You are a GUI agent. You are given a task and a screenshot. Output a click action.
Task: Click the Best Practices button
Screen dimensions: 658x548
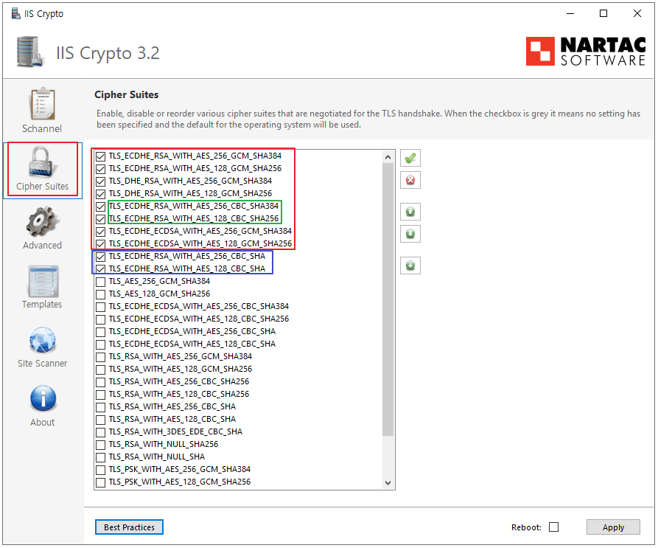(129, 527)
